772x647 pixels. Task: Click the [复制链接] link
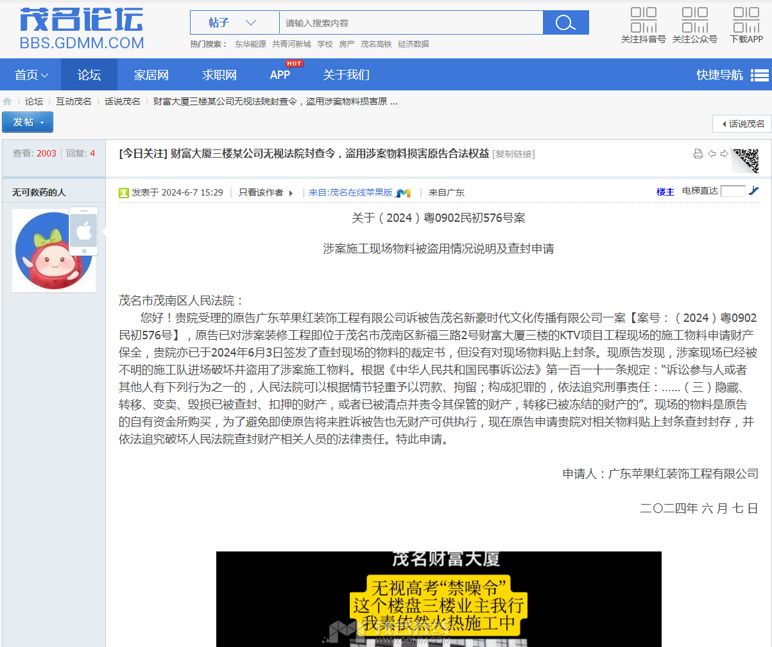[x=513, y=154]
